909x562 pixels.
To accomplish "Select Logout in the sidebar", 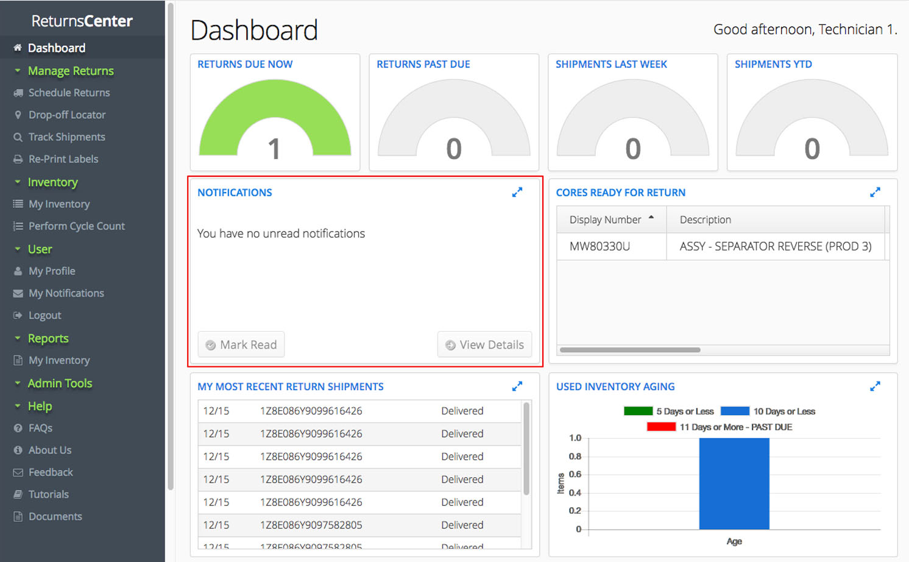I will 45,315.
